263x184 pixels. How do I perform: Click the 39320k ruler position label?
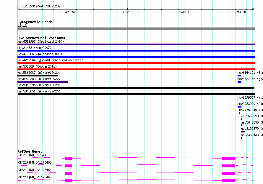(x=70, y=12)
